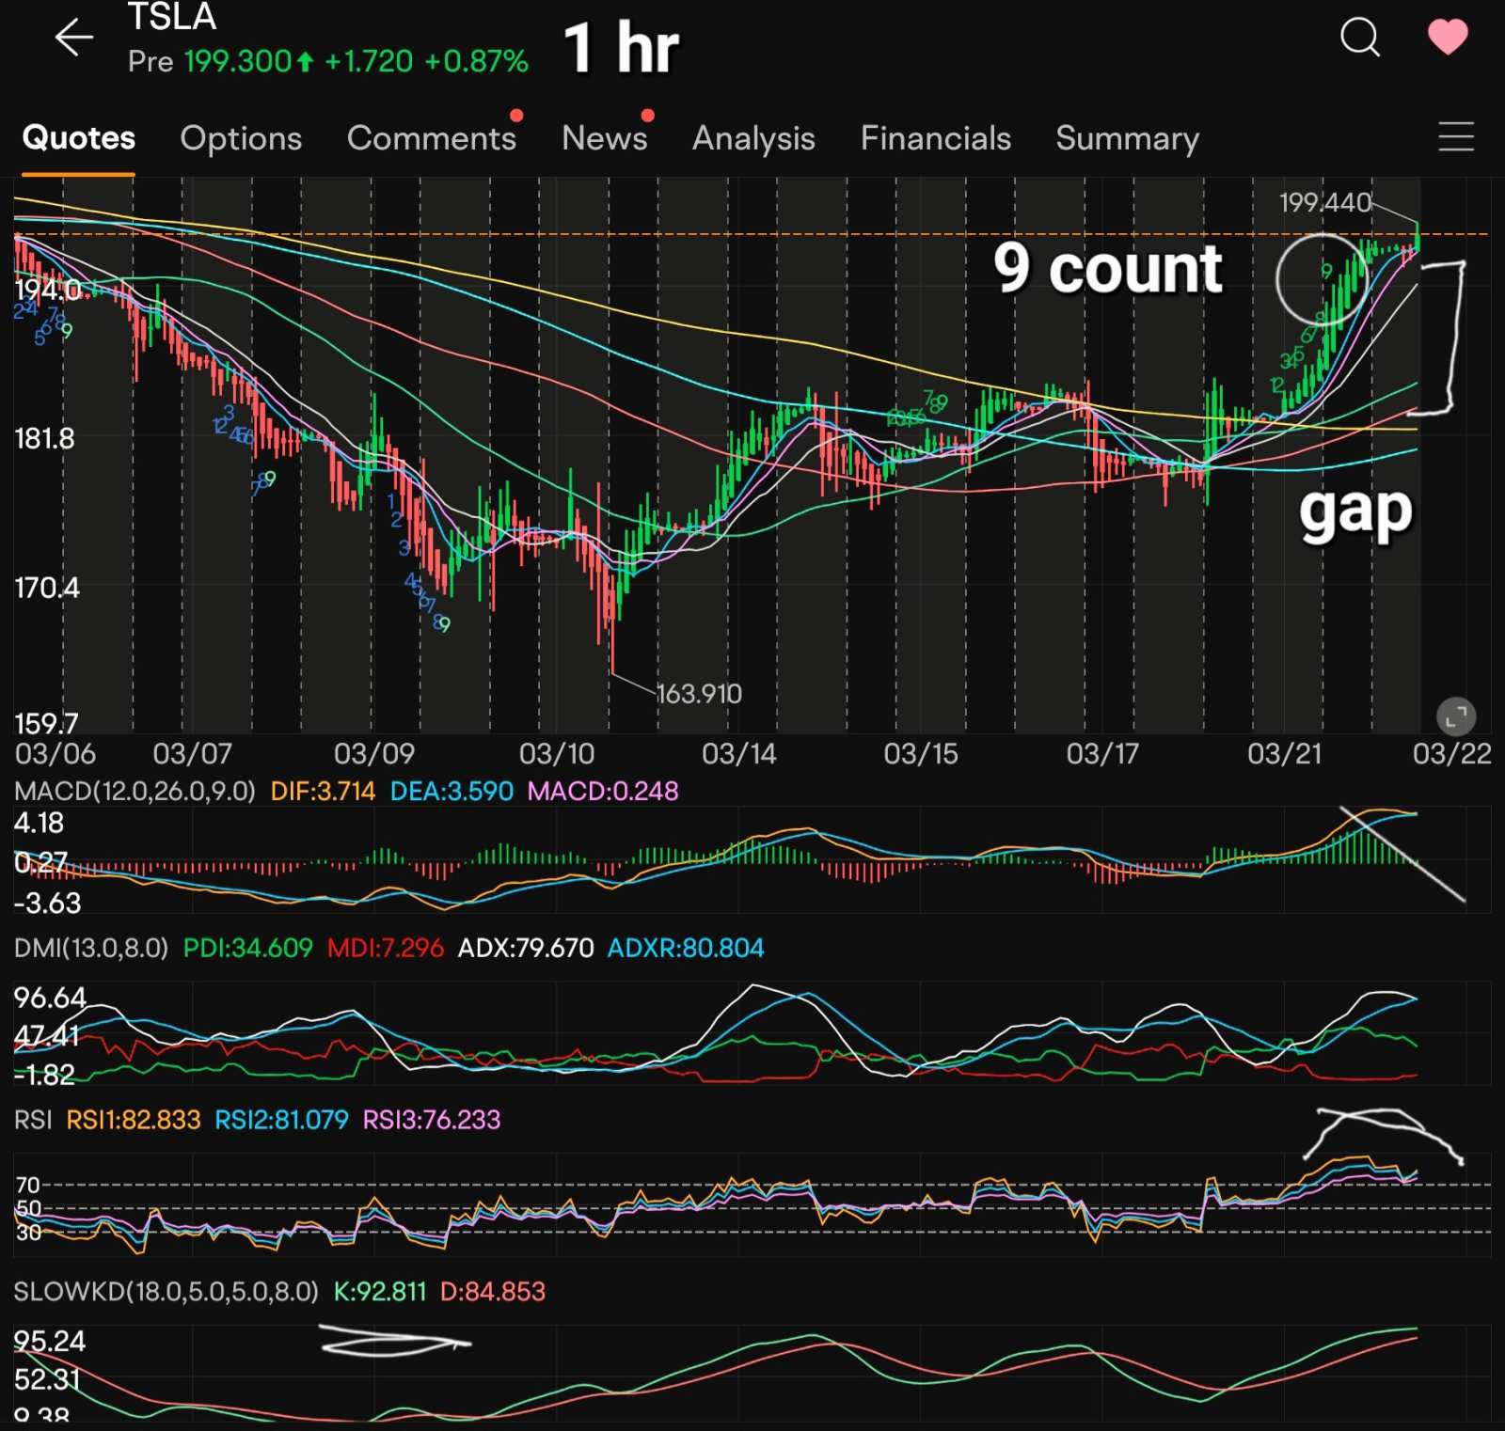
Task: Toggle the pink heart favorite icon
Action: pyautogui.click(x=1448, y=38)
